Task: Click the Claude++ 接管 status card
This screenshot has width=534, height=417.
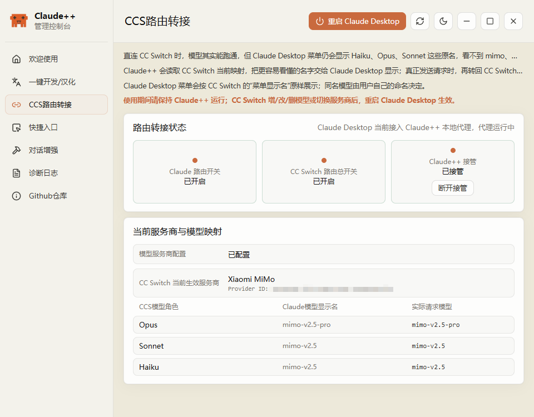Action: point(453,172)
